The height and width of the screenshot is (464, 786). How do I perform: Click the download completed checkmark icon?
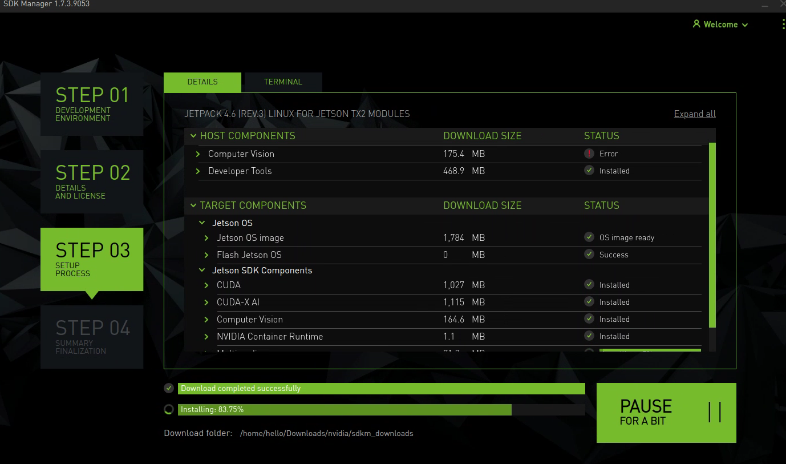[x=169, y=388]
